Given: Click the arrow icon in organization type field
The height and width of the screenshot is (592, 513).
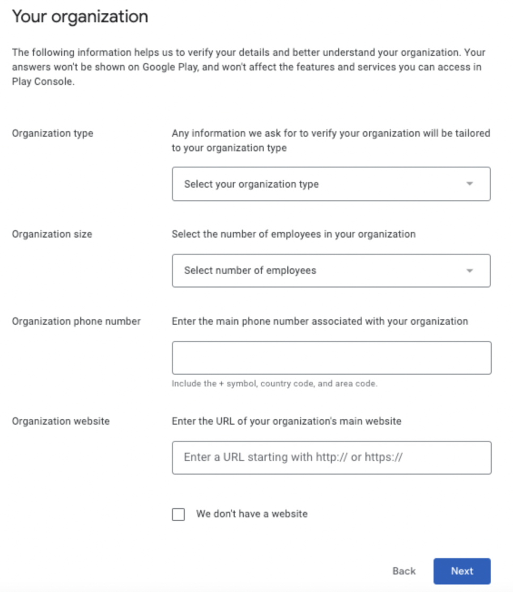Looking at the screenshot, I should click(x=469, y=184).
